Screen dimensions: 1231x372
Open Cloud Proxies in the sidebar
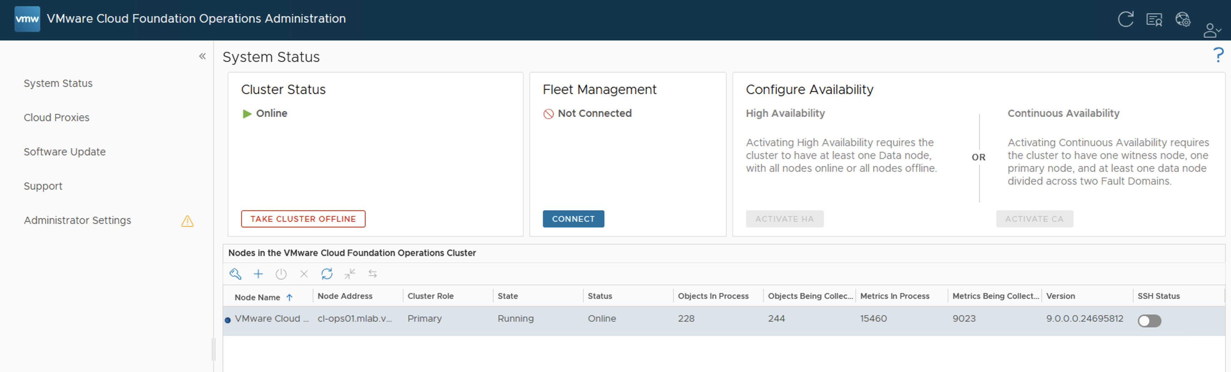point(57,117)
